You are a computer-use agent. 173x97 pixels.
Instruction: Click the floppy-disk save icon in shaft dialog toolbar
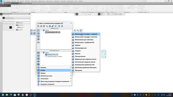pyautogui.click(x=44, y=26)
